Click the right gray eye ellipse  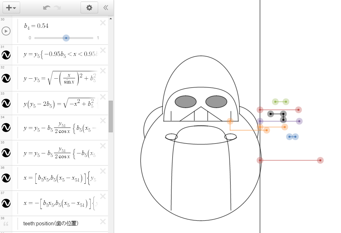tap(216, 102)
